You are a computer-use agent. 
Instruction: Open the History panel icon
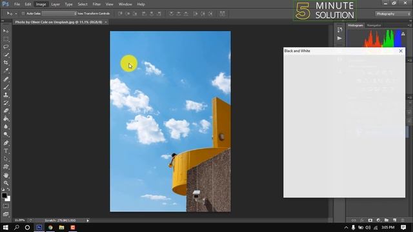[x=339, y=30]
